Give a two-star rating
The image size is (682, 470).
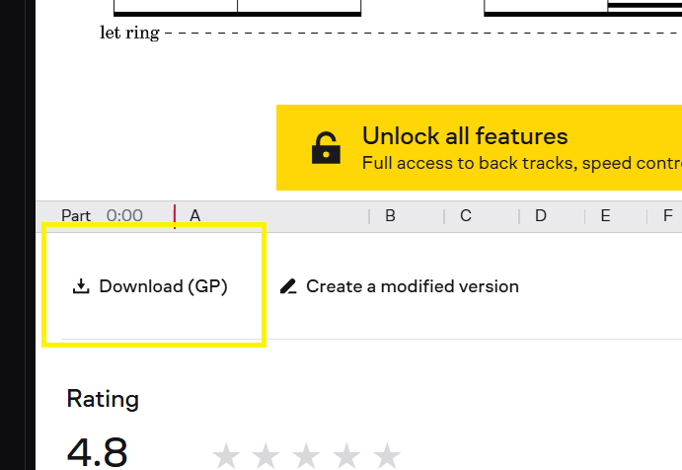(x=266, y=455)
